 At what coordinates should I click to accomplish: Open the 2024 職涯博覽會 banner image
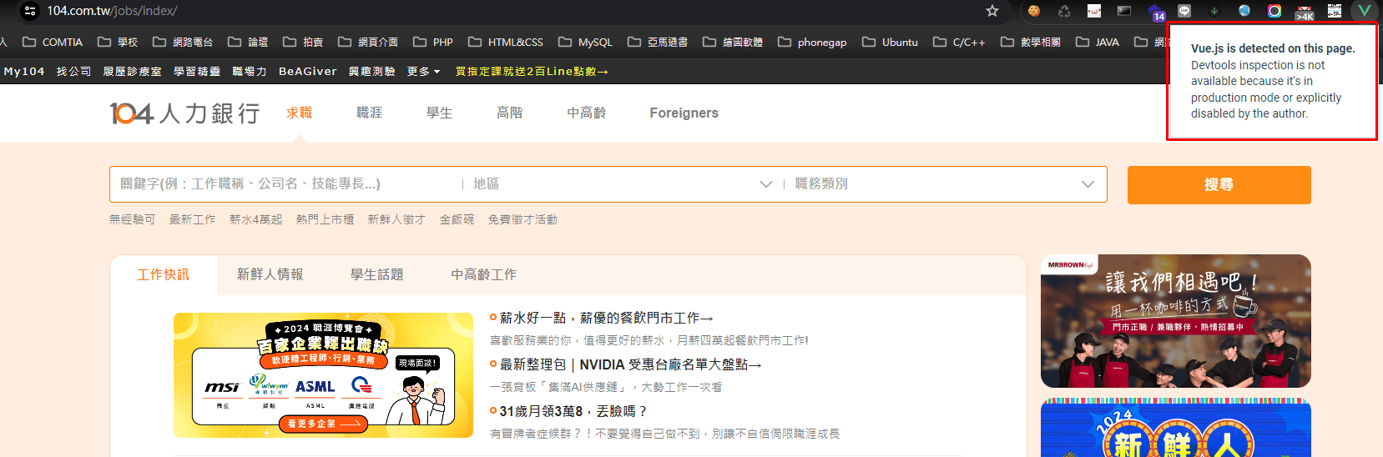[323, 375]
